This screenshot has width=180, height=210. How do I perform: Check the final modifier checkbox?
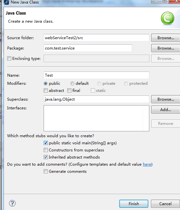(69, 91)
